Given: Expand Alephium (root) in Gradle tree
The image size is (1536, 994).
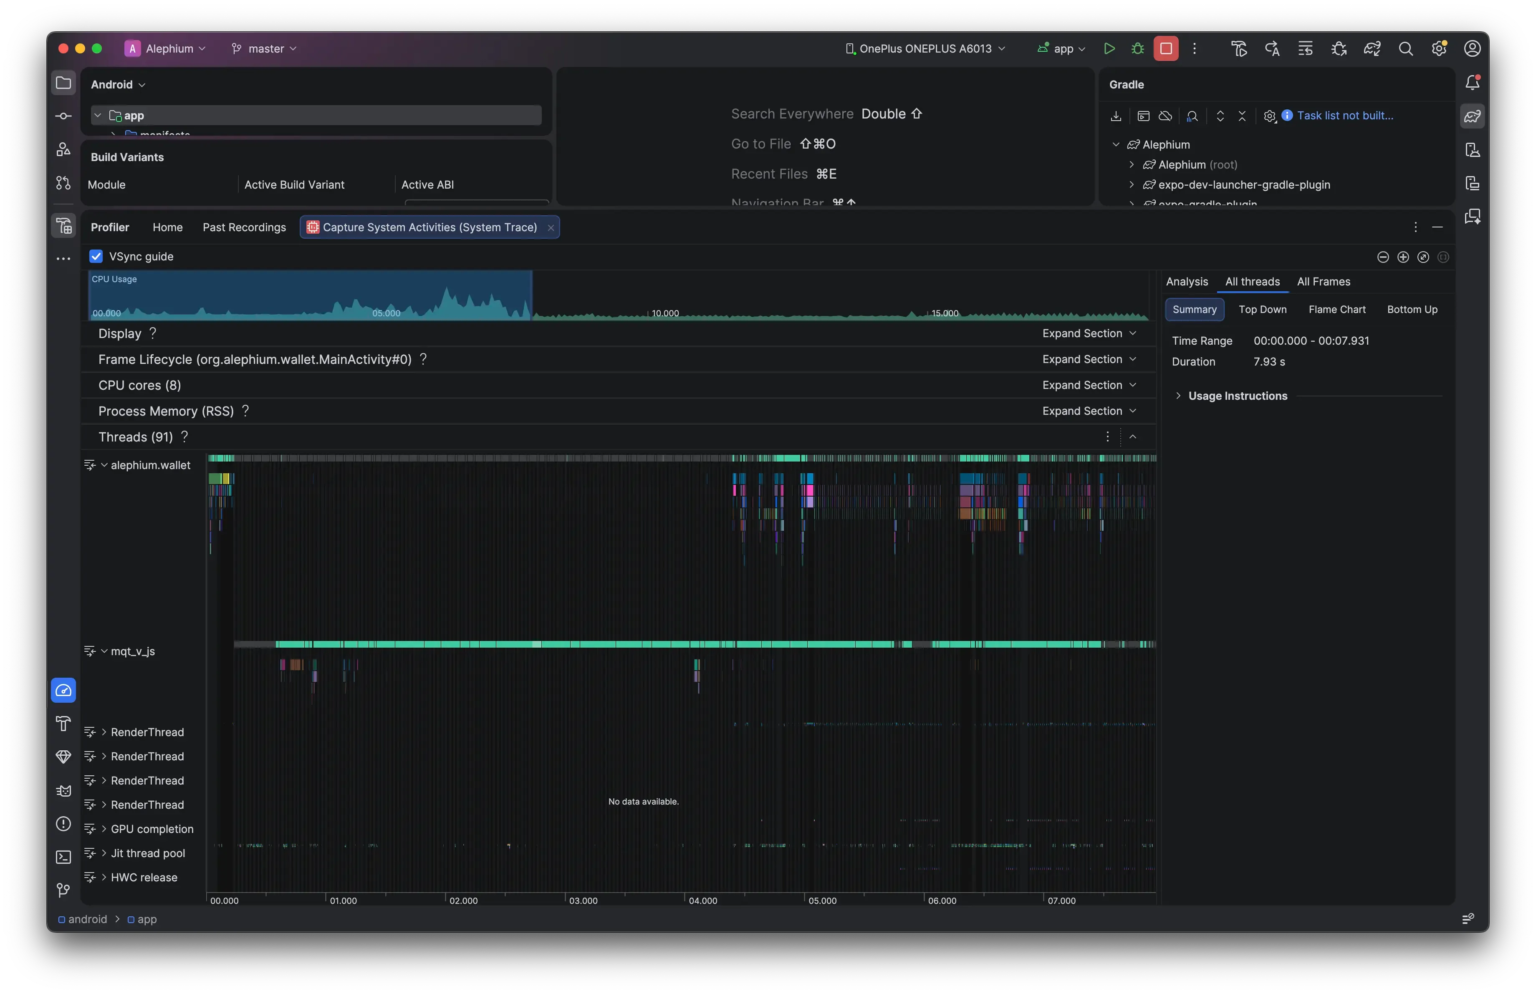Looking at the screenshot, I should click(1132, 164).
